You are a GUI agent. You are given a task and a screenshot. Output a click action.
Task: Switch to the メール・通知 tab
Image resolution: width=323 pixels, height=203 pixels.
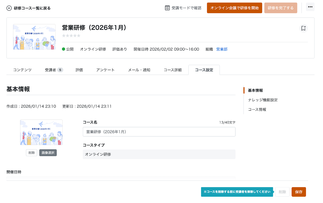point(139,70)
